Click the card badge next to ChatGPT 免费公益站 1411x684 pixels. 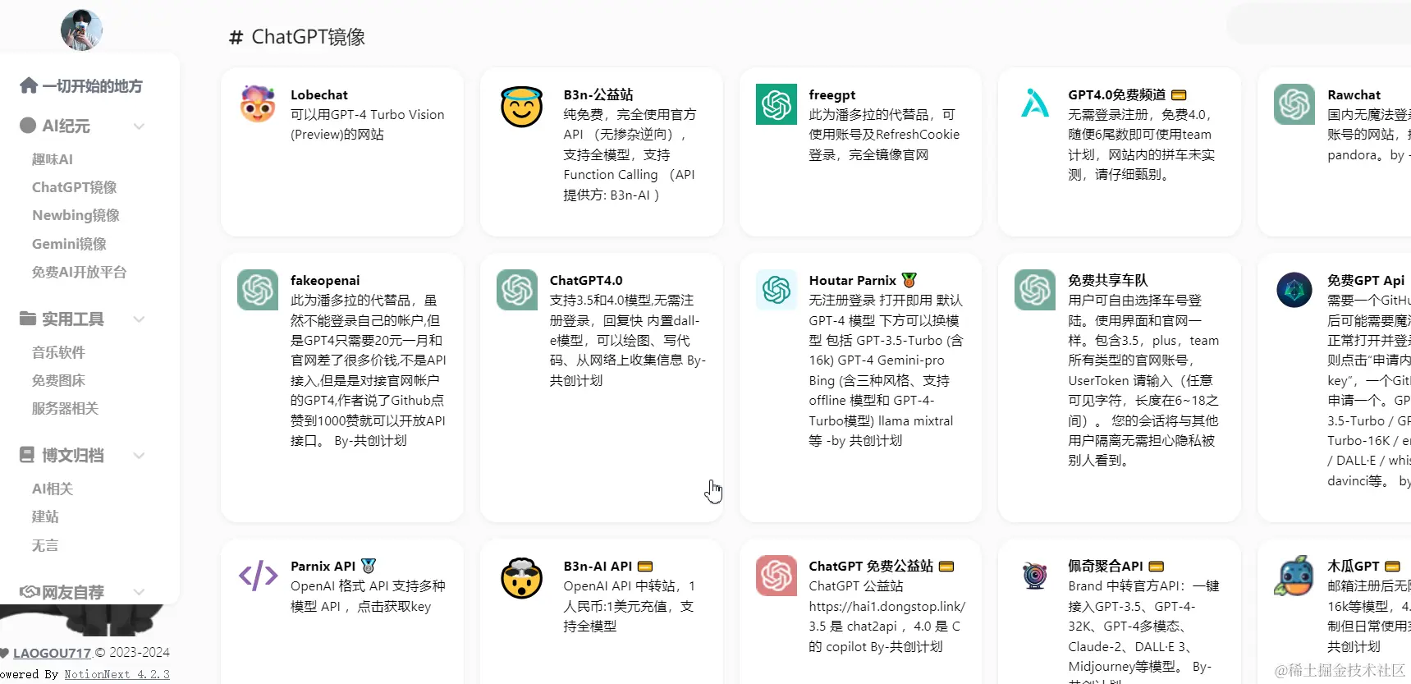946,567
